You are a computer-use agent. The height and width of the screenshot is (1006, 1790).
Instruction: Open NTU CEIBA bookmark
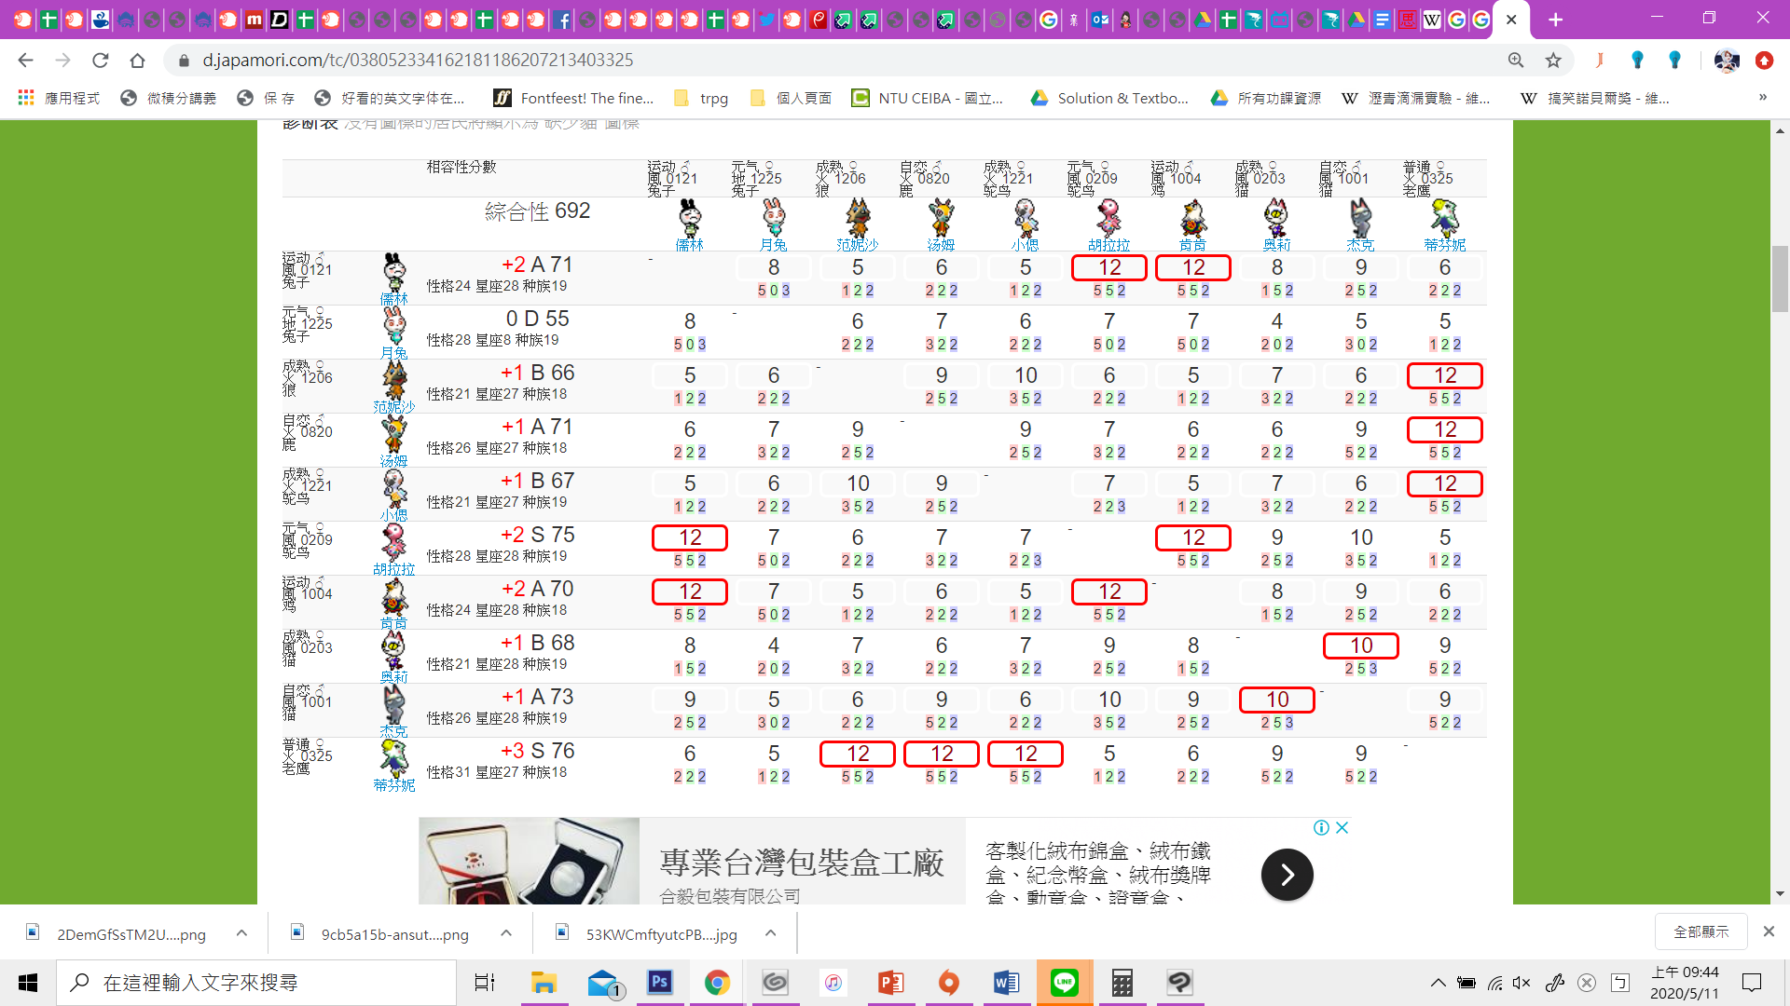coord(927,98)
